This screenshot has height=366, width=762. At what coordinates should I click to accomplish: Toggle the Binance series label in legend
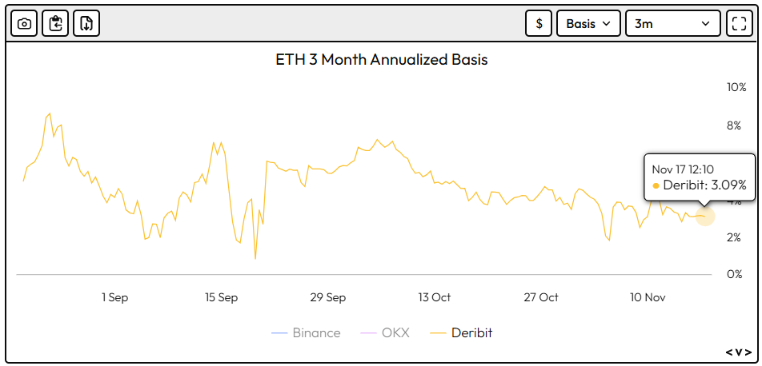[315, 332]
